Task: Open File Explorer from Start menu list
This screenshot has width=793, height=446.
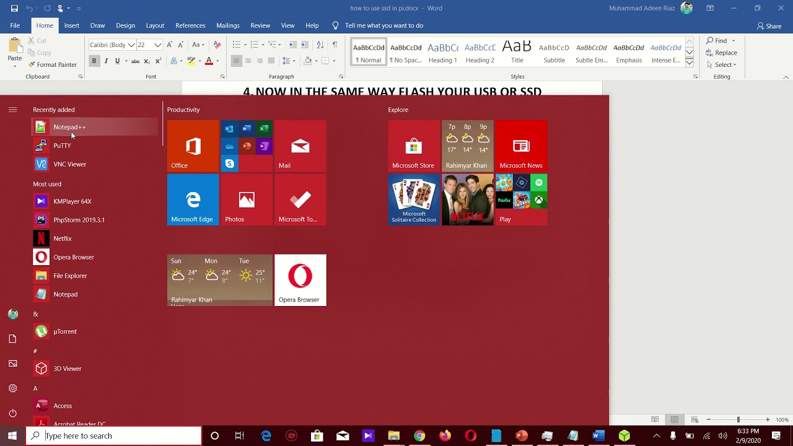Action: [x=94, y=276]
